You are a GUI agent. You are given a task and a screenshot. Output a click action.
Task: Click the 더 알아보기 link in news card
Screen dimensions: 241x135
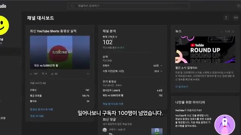tap(182, 87)
